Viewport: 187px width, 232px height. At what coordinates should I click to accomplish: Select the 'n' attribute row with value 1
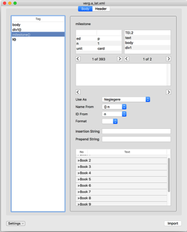[99, 44]
